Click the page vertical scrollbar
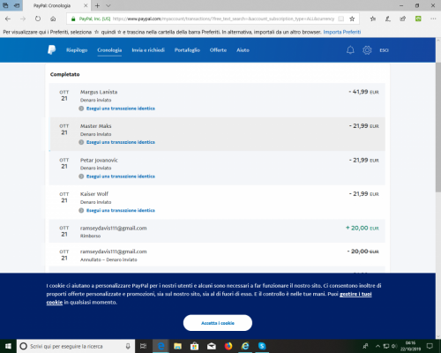 coord(438,127)
